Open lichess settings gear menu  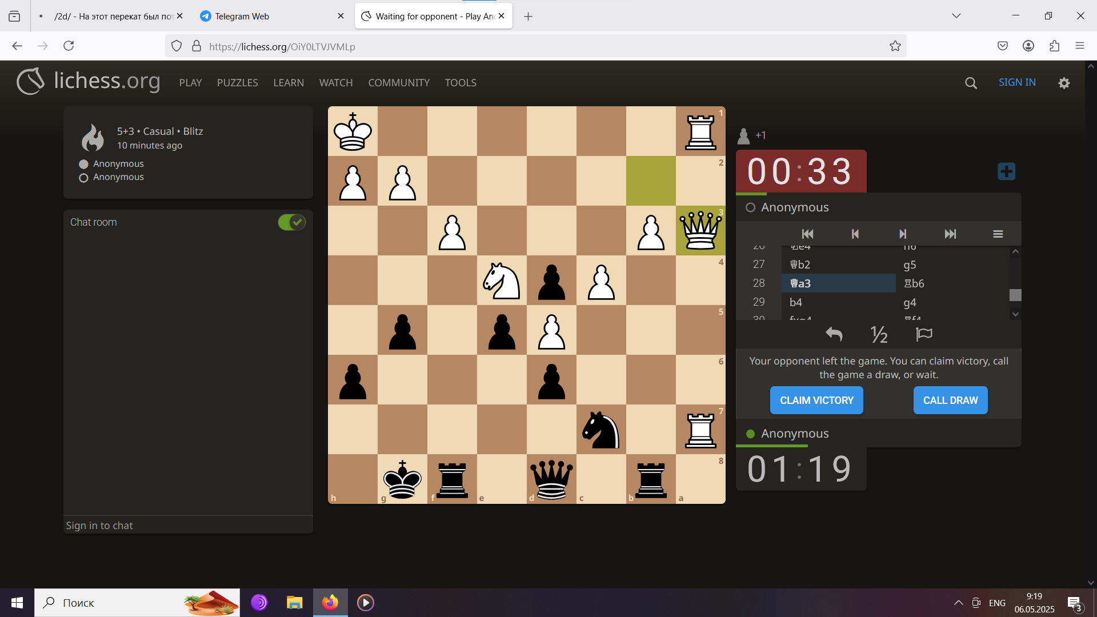1064,83
